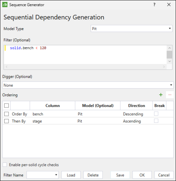The width and height of the screenshot is (176, 181).
Task: Click the horizontal scroll left arrow in filter
Action: pyautogui.click(x=7, y=67)
